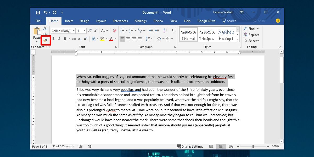Image resolution: width=314 pixels, height=157 pixels.
Task: Decrease font size with the smaller A icon
Action: (96, 31)
